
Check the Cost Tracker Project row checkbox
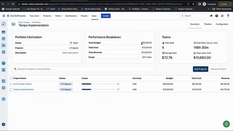[x=11, y=84]
